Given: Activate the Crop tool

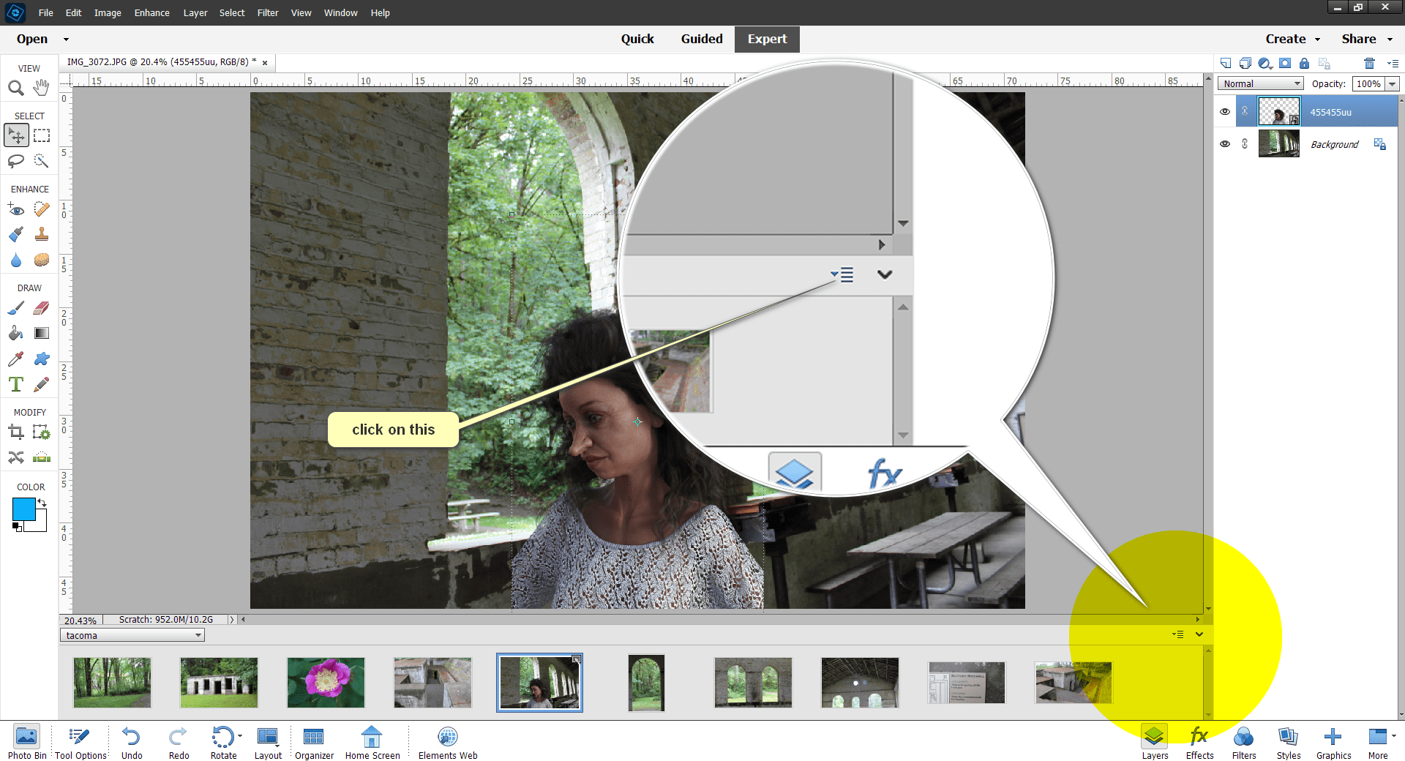Looking at the screenshot, I should (16, 432).
